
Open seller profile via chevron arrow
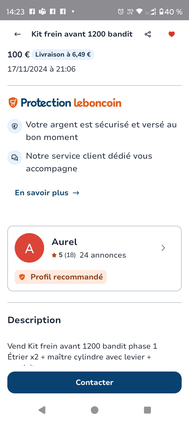coord(163,248)
